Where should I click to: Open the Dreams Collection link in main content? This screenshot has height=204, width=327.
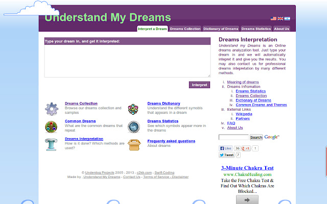pos(81,104)
